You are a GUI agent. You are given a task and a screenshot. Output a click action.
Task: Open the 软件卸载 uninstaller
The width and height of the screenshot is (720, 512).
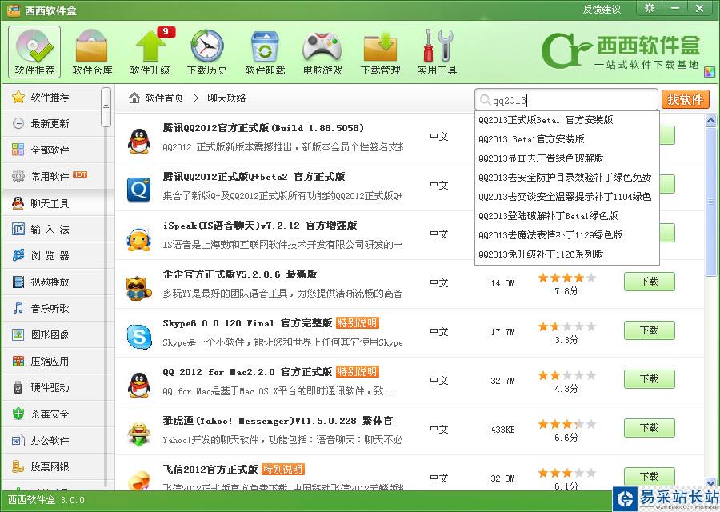tap(265, 52)
